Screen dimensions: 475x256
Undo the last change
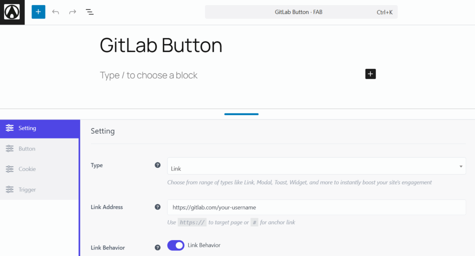click(56, 12)
